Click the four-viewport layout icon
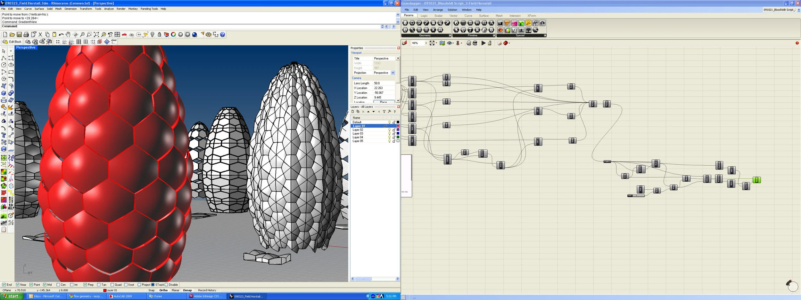 [117, 35]
